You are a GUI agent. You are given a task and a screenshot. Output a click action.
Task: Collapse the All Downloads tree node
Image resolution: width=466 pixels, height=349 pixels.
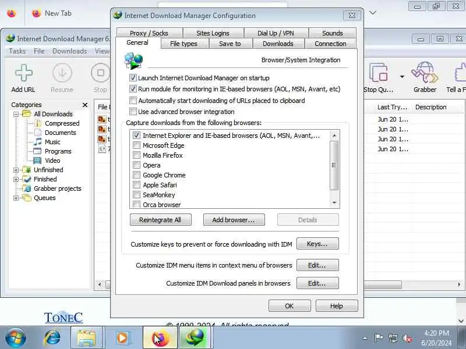[x=16, y=114]
